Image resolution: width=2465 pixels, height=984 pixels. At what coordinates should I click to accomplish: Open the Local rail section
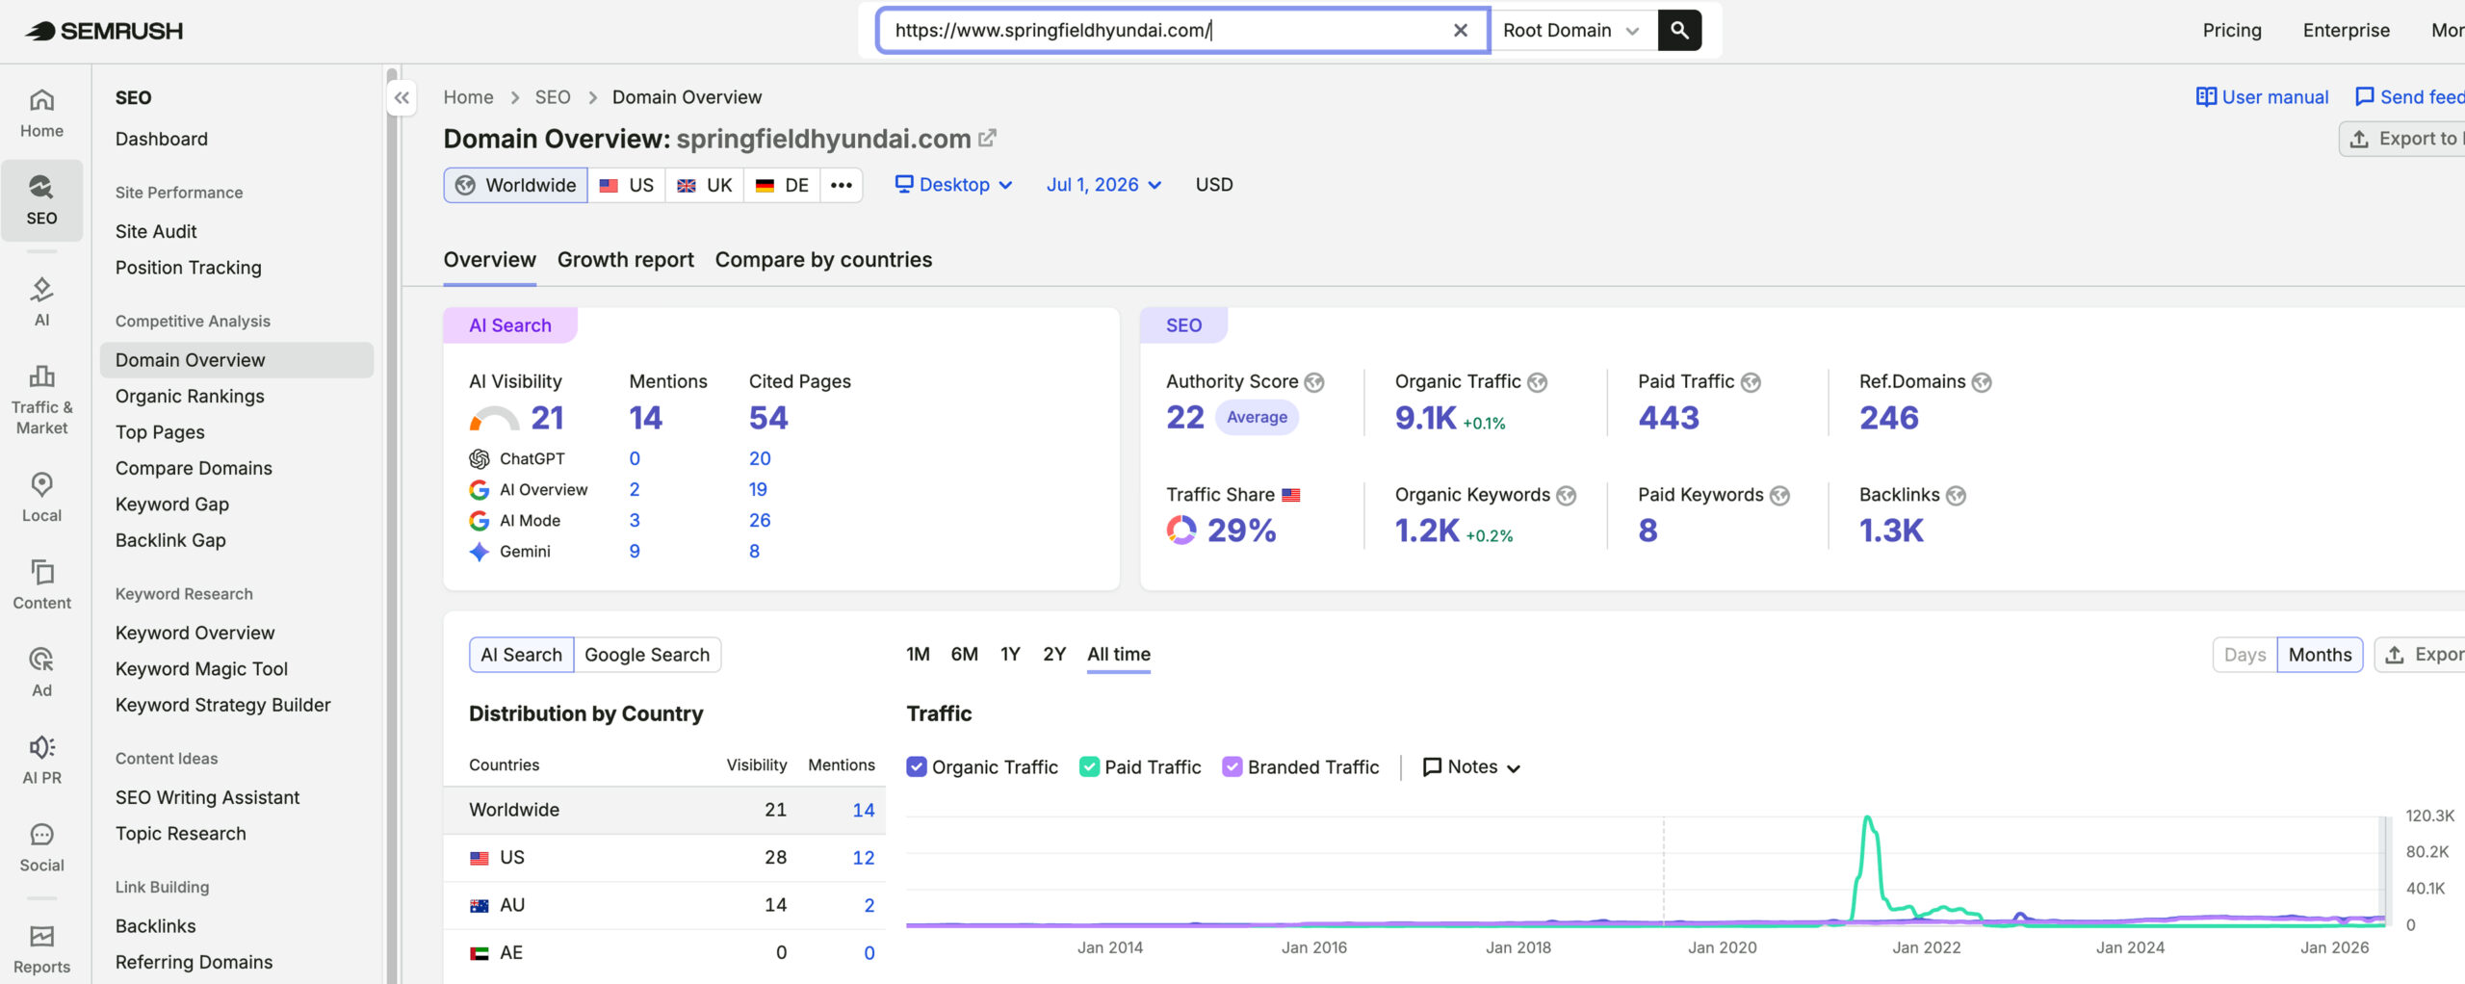pos(41,498)
